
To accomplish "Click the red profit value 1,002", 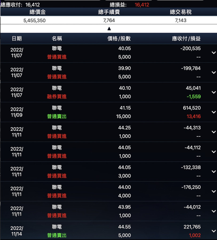I will pos(195,235).
